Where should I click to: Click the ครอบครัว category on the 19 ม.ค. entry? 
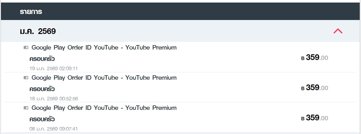(x=42, y=59)
